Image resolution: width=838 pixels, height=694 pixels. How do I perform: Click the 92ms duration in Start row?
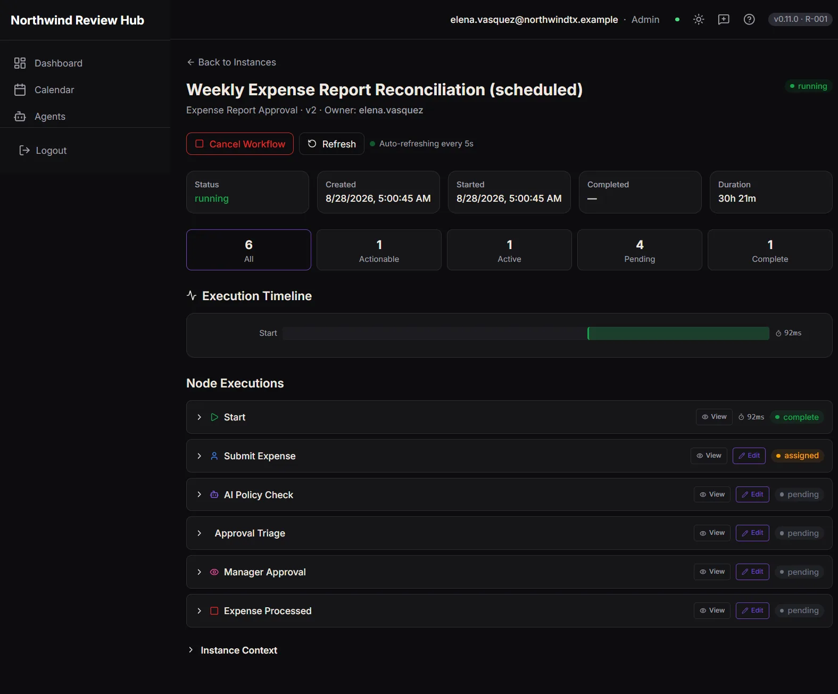click(751, 417)
